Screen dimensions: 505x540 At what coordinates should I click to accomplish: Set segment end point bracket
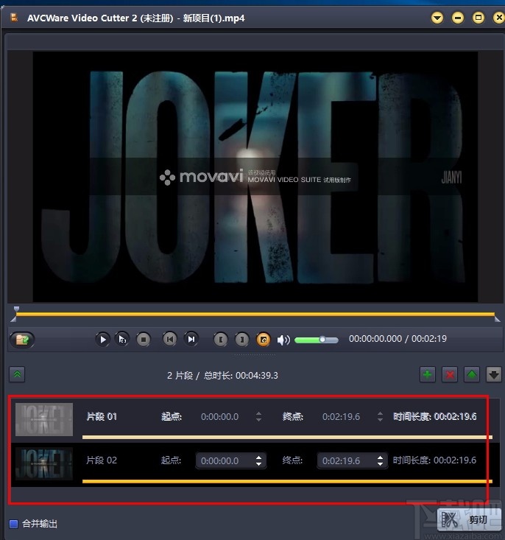click(x=242, y=340)
